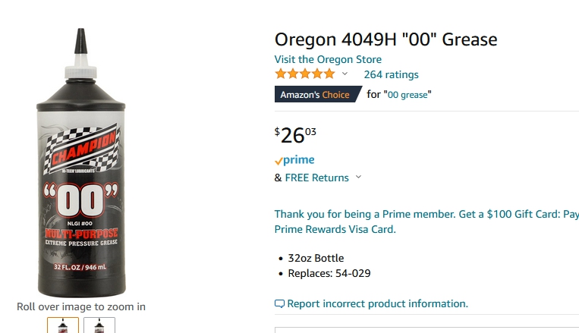The height and width of the screenshot is (333, 579).
Task: Click the $26.03 price
Action: [295, 135]
